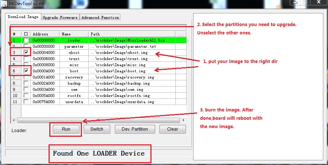Viewport: 328px width, 165px height.
Task: Check the oem partition checkbox
Action: [26, 89]
